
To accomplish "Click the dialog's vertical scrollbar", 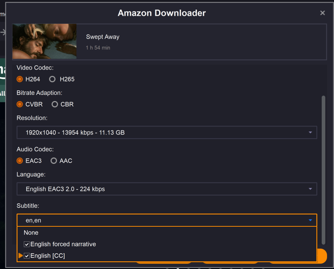I will [x=323, y=169].
